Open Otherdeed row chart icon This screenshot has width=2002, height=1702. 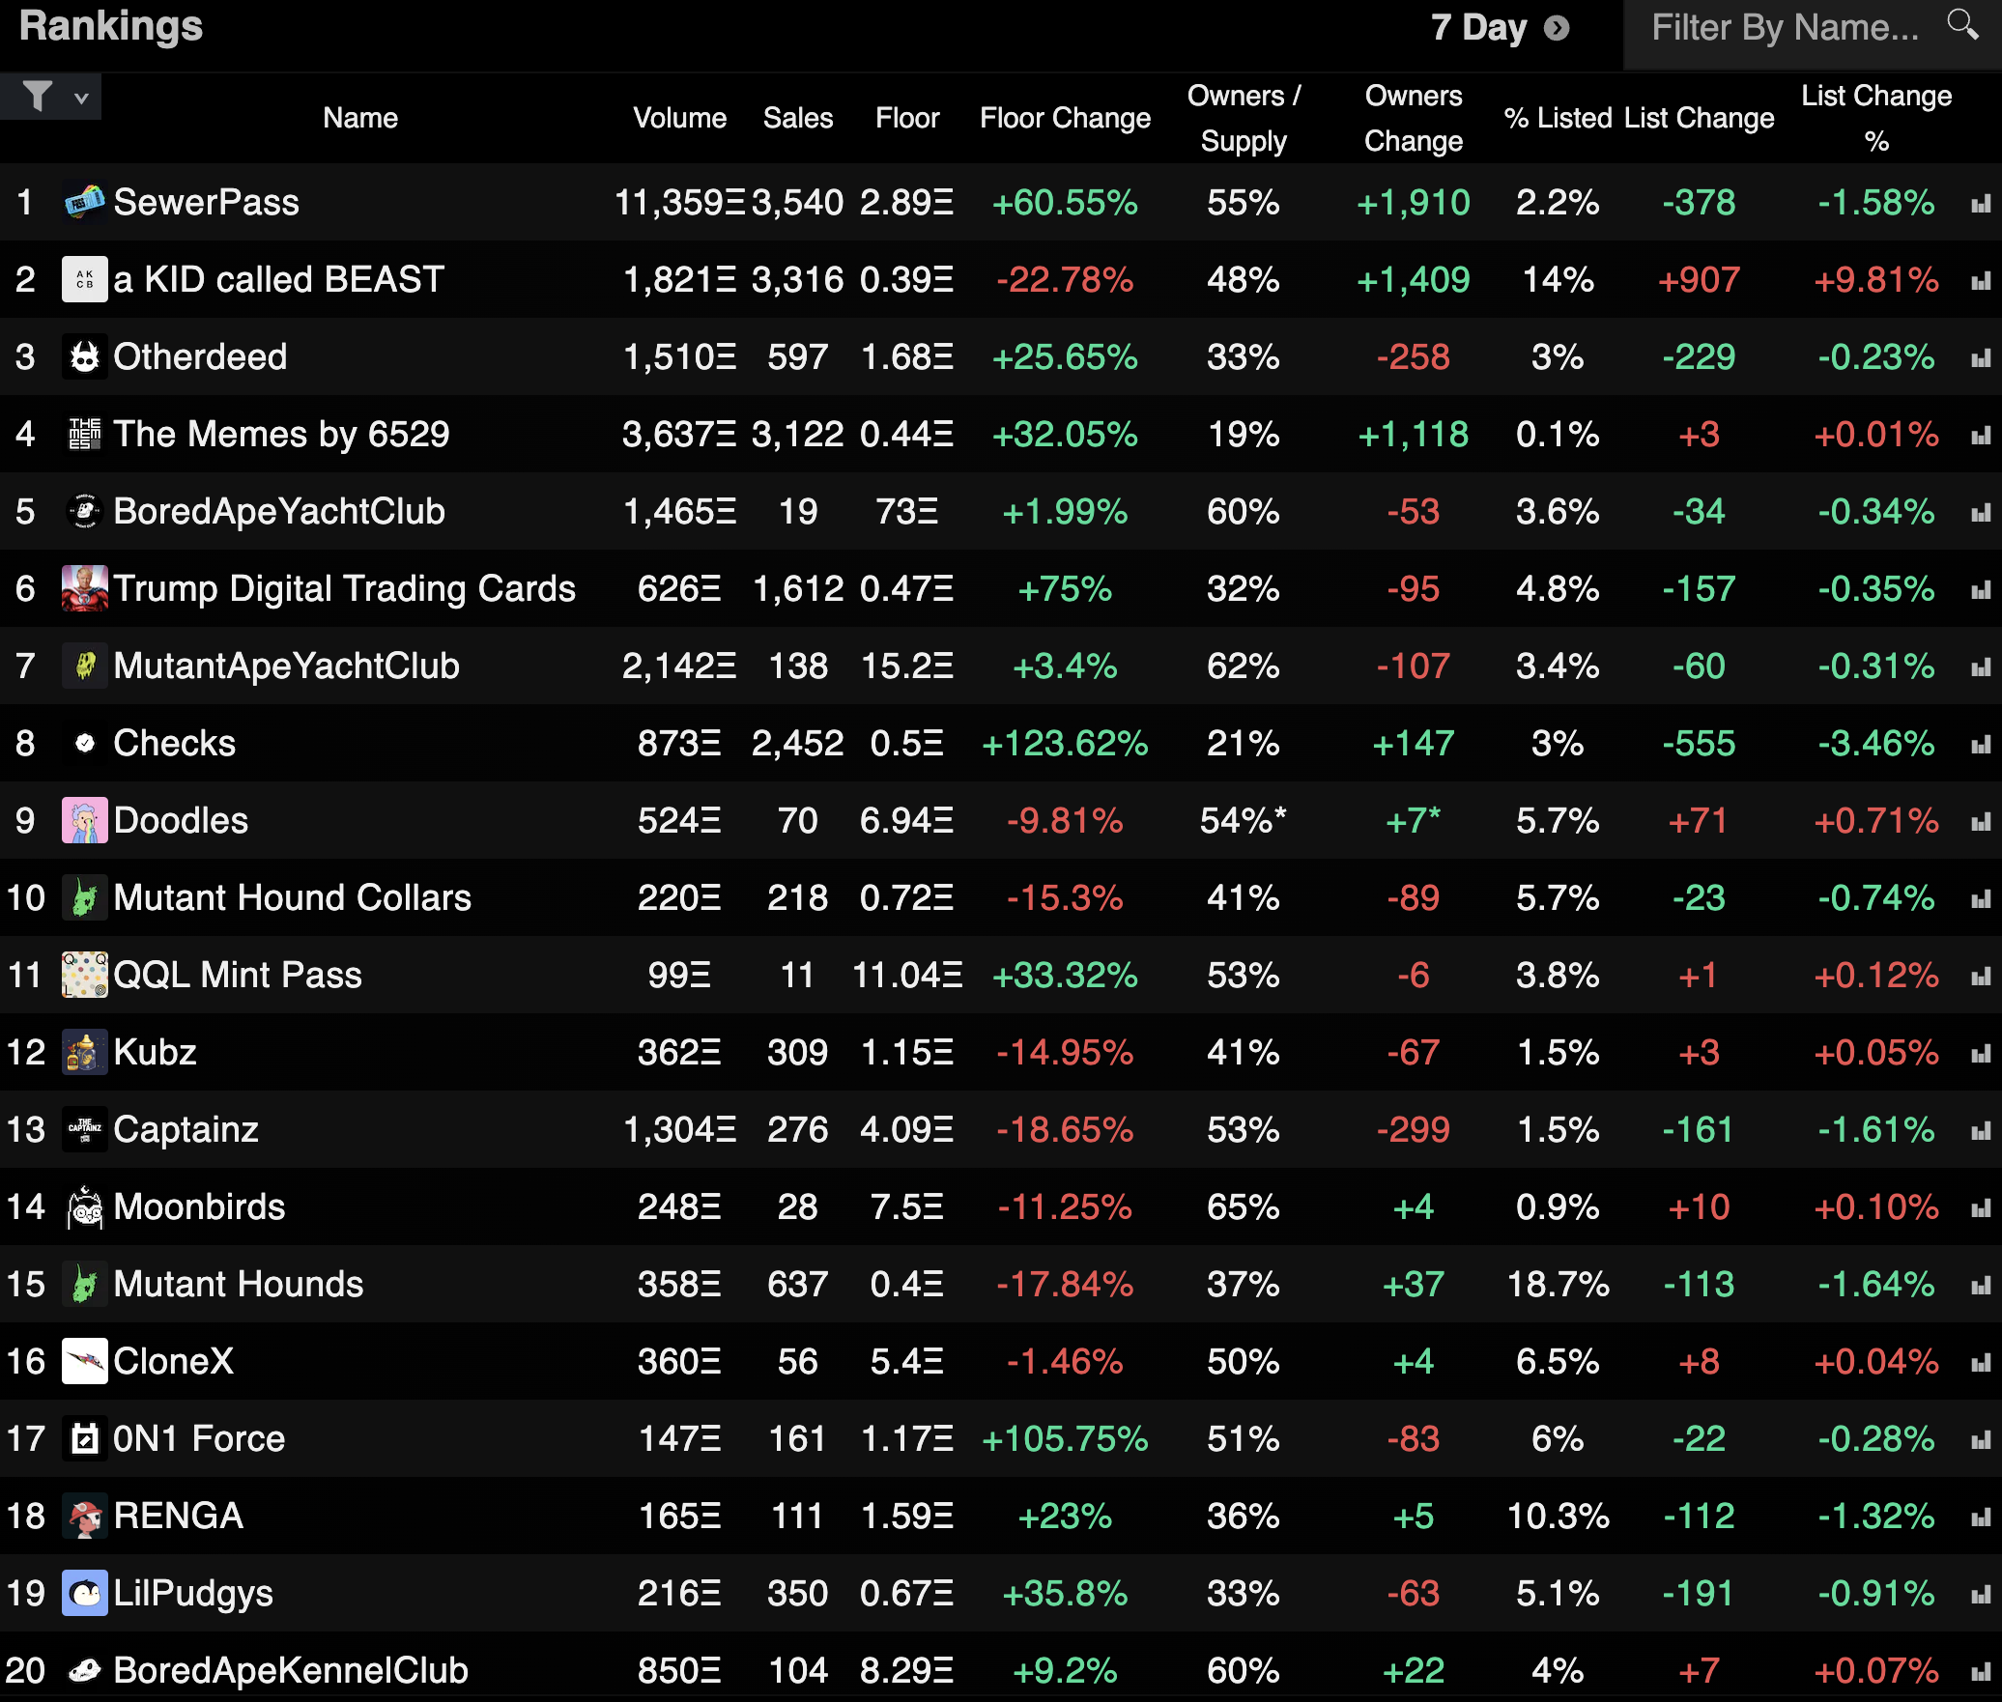[1981, 358]
